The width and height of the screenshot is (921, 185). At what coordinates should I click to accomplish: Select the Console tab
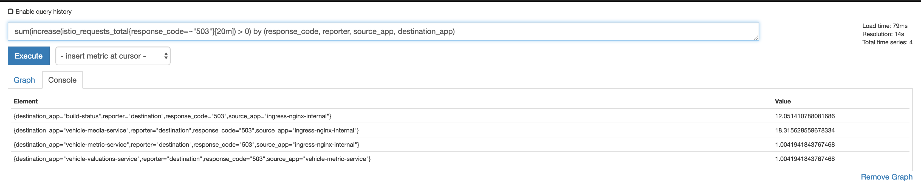coord(62,80)
